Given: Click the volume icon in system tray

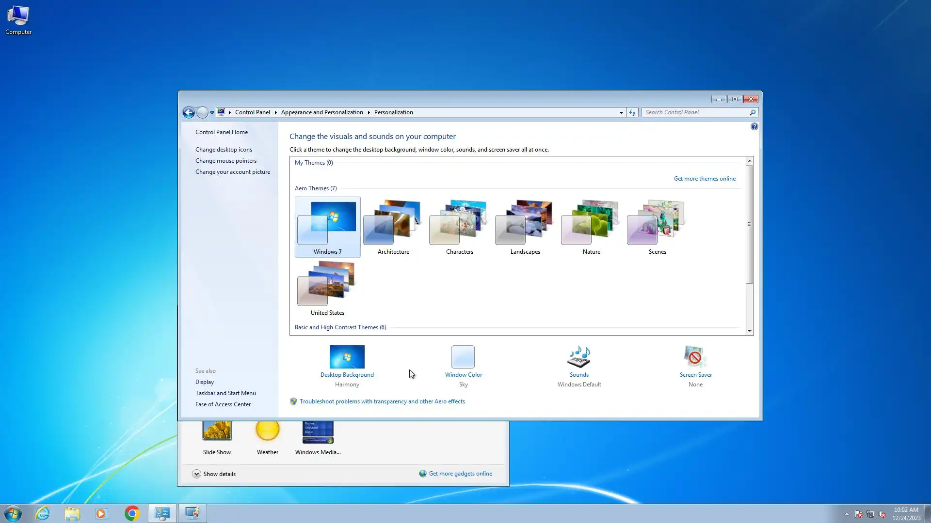Looking at the screenshot, I should (x=882, y=514).
